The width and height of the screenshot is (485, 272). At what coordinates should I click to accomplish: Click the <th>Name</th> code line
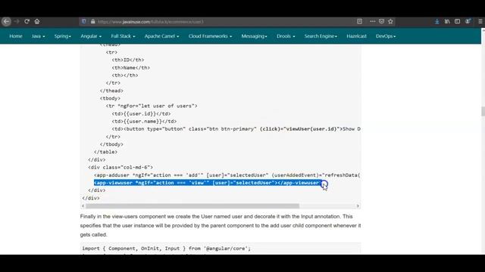tap(131, 67)
